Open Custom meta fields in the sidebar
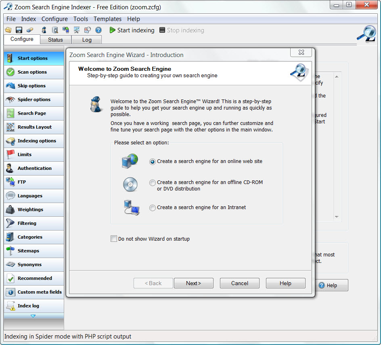 click(x=34, y=292)
